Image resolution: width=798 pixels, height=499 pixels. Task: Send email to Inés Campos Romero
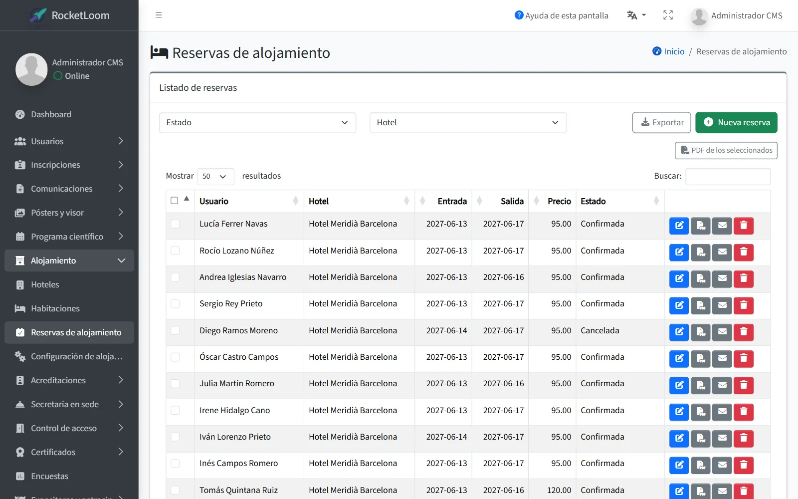click(x=722, y=465)
